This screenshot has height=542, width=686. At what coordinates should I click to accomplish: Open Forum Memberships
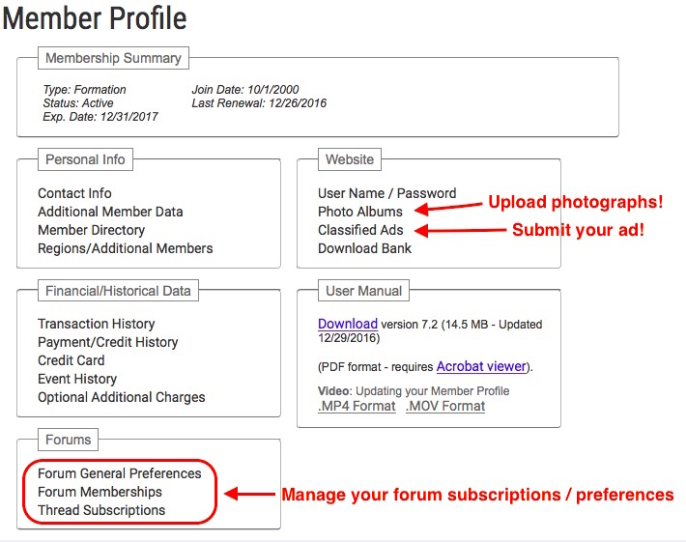pos(100,492)
